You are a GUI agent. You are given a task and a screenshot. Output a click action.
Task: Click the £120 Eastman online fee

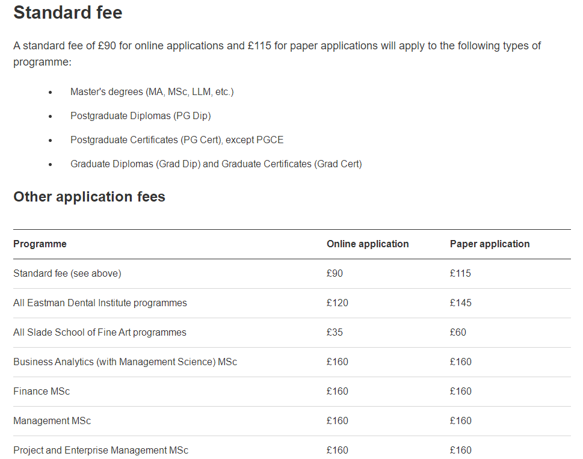pyautogui.click(x=337, y=303)
